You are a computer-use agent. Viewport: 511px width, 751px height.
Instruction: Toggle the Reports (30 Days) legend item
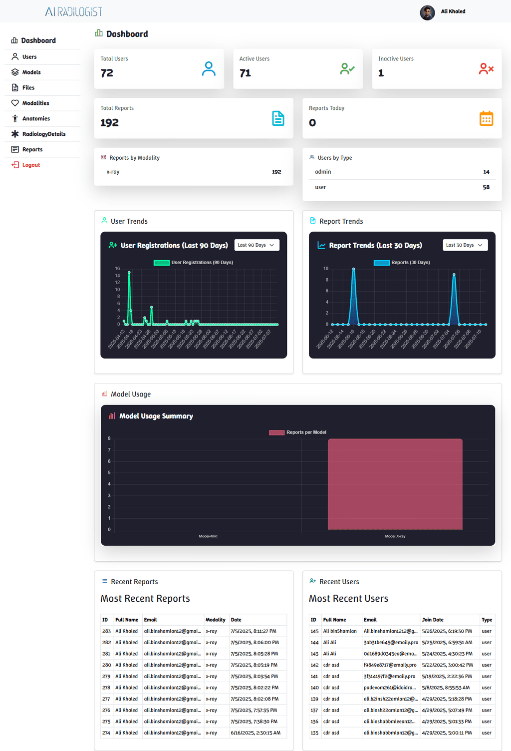pyautogui.click(x=402, y=263)
